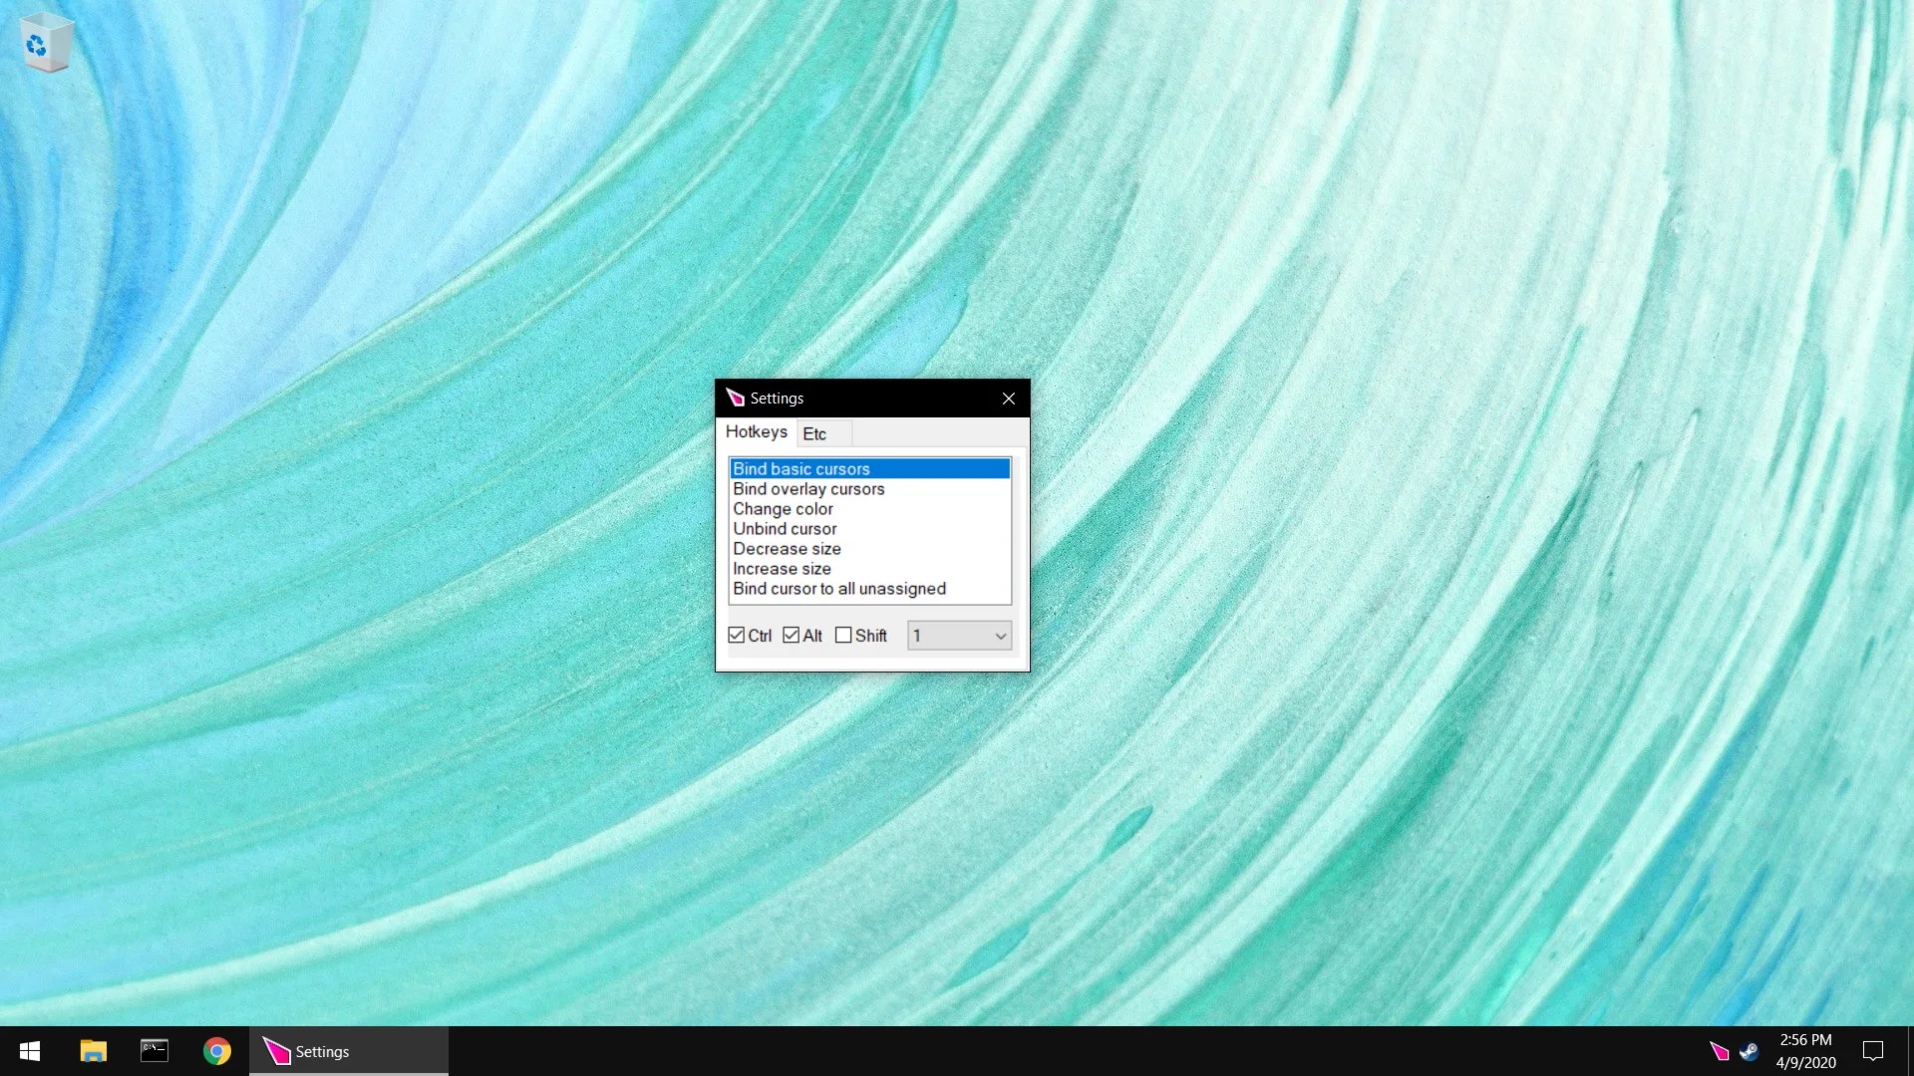
Task: Open Google Chrome from the taskbar
Action: point(216,1051)
